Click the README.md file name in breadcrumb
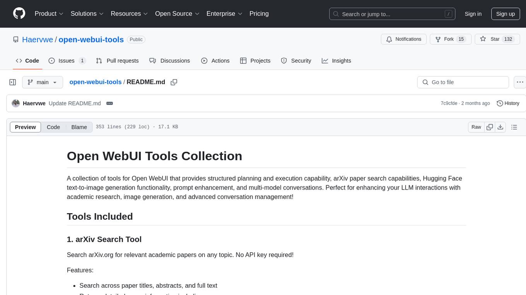Viewport: 526px width, 295px height. click(x=146, y=82)
